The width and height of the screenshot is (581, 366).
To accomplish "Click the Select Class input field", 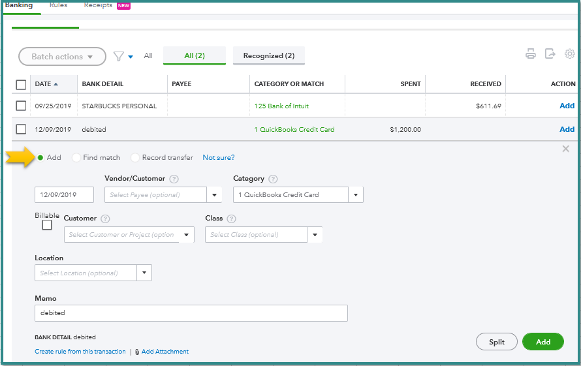I will click(x=256, y=235).
